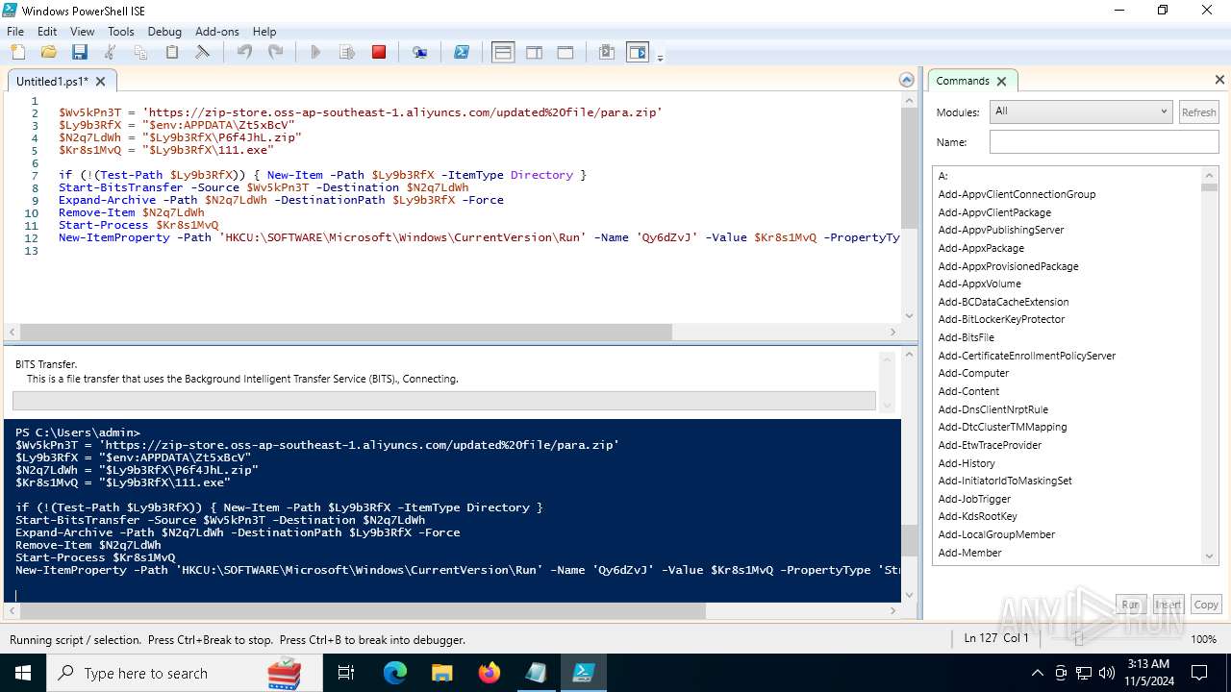The height and width of the screenshot is (692, 1231).
Task: Close the add-on tools side pane
Action: [x=1219, y=81]
